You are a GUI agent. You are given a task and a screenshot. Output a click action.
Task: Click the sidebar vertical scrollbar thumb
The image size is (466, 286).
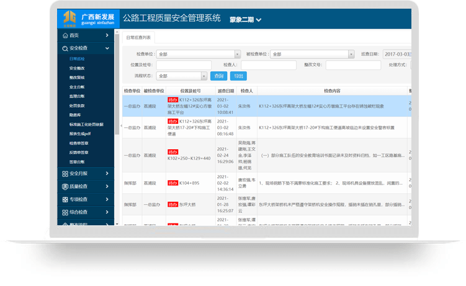coord(117,84)
